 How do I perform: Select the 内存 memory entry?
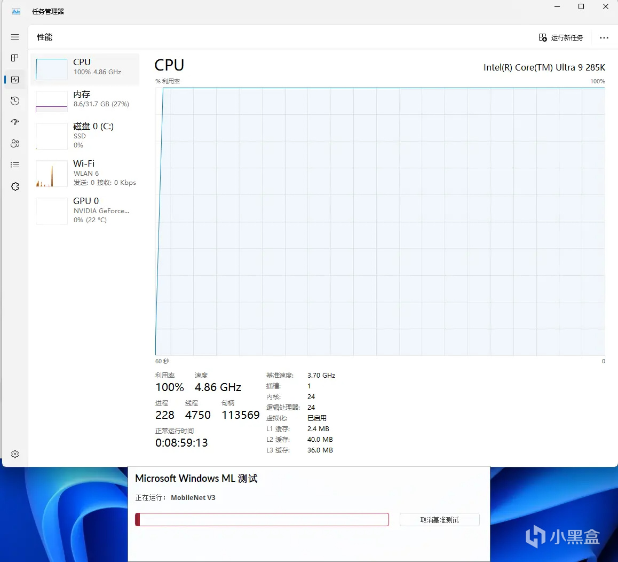coord(85,101)
